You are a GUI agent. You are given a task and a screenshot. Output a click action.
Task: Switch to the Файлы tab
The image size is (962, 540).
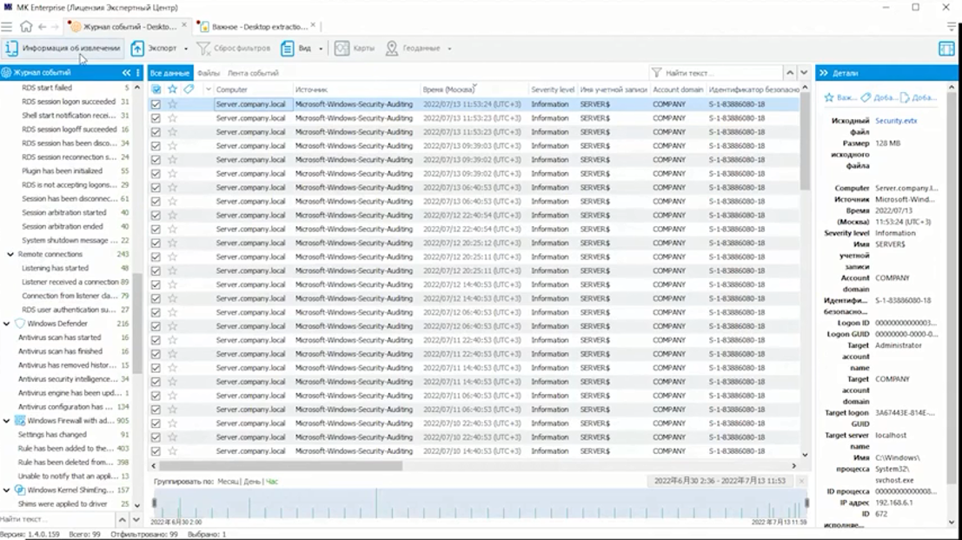point(208,74)
